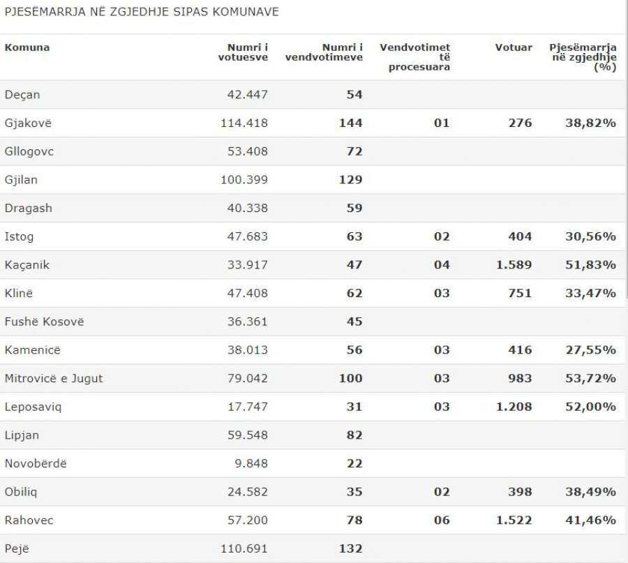628x563 pixels.
Task: Click the Gjilan municipality name
Action: [21, 179]
